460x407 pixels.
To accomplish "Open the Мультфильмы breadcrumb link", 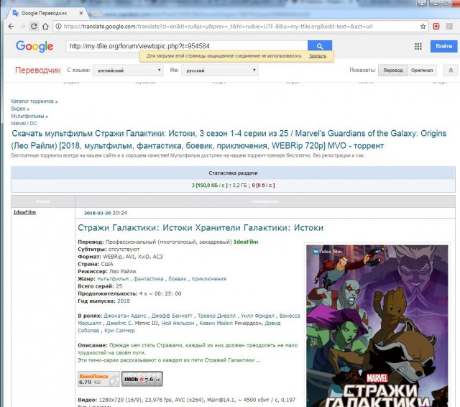I will pyautogui.click(x=27, y=116).
